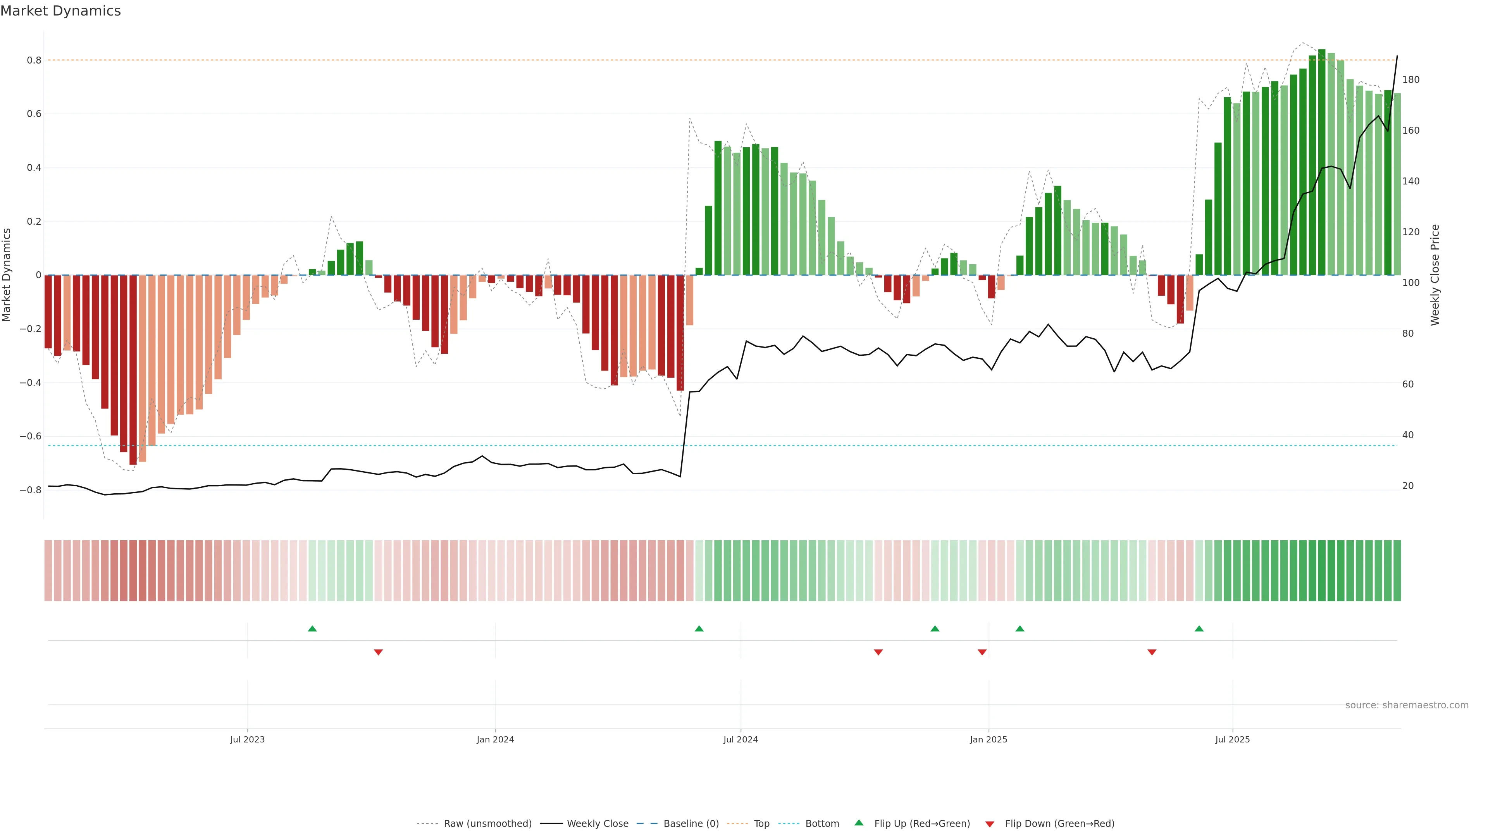The width and height of the screenshot is (1488, 837).
Task: Click the source: sharemaestro.com text
Action: point(1407,705)
